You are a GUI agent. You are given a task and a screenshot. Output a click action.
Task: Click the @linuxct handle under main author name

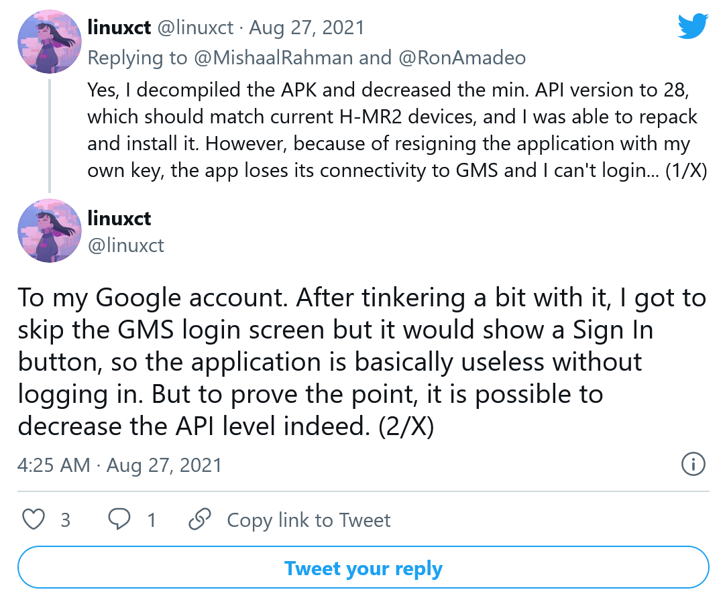(126, 245)
